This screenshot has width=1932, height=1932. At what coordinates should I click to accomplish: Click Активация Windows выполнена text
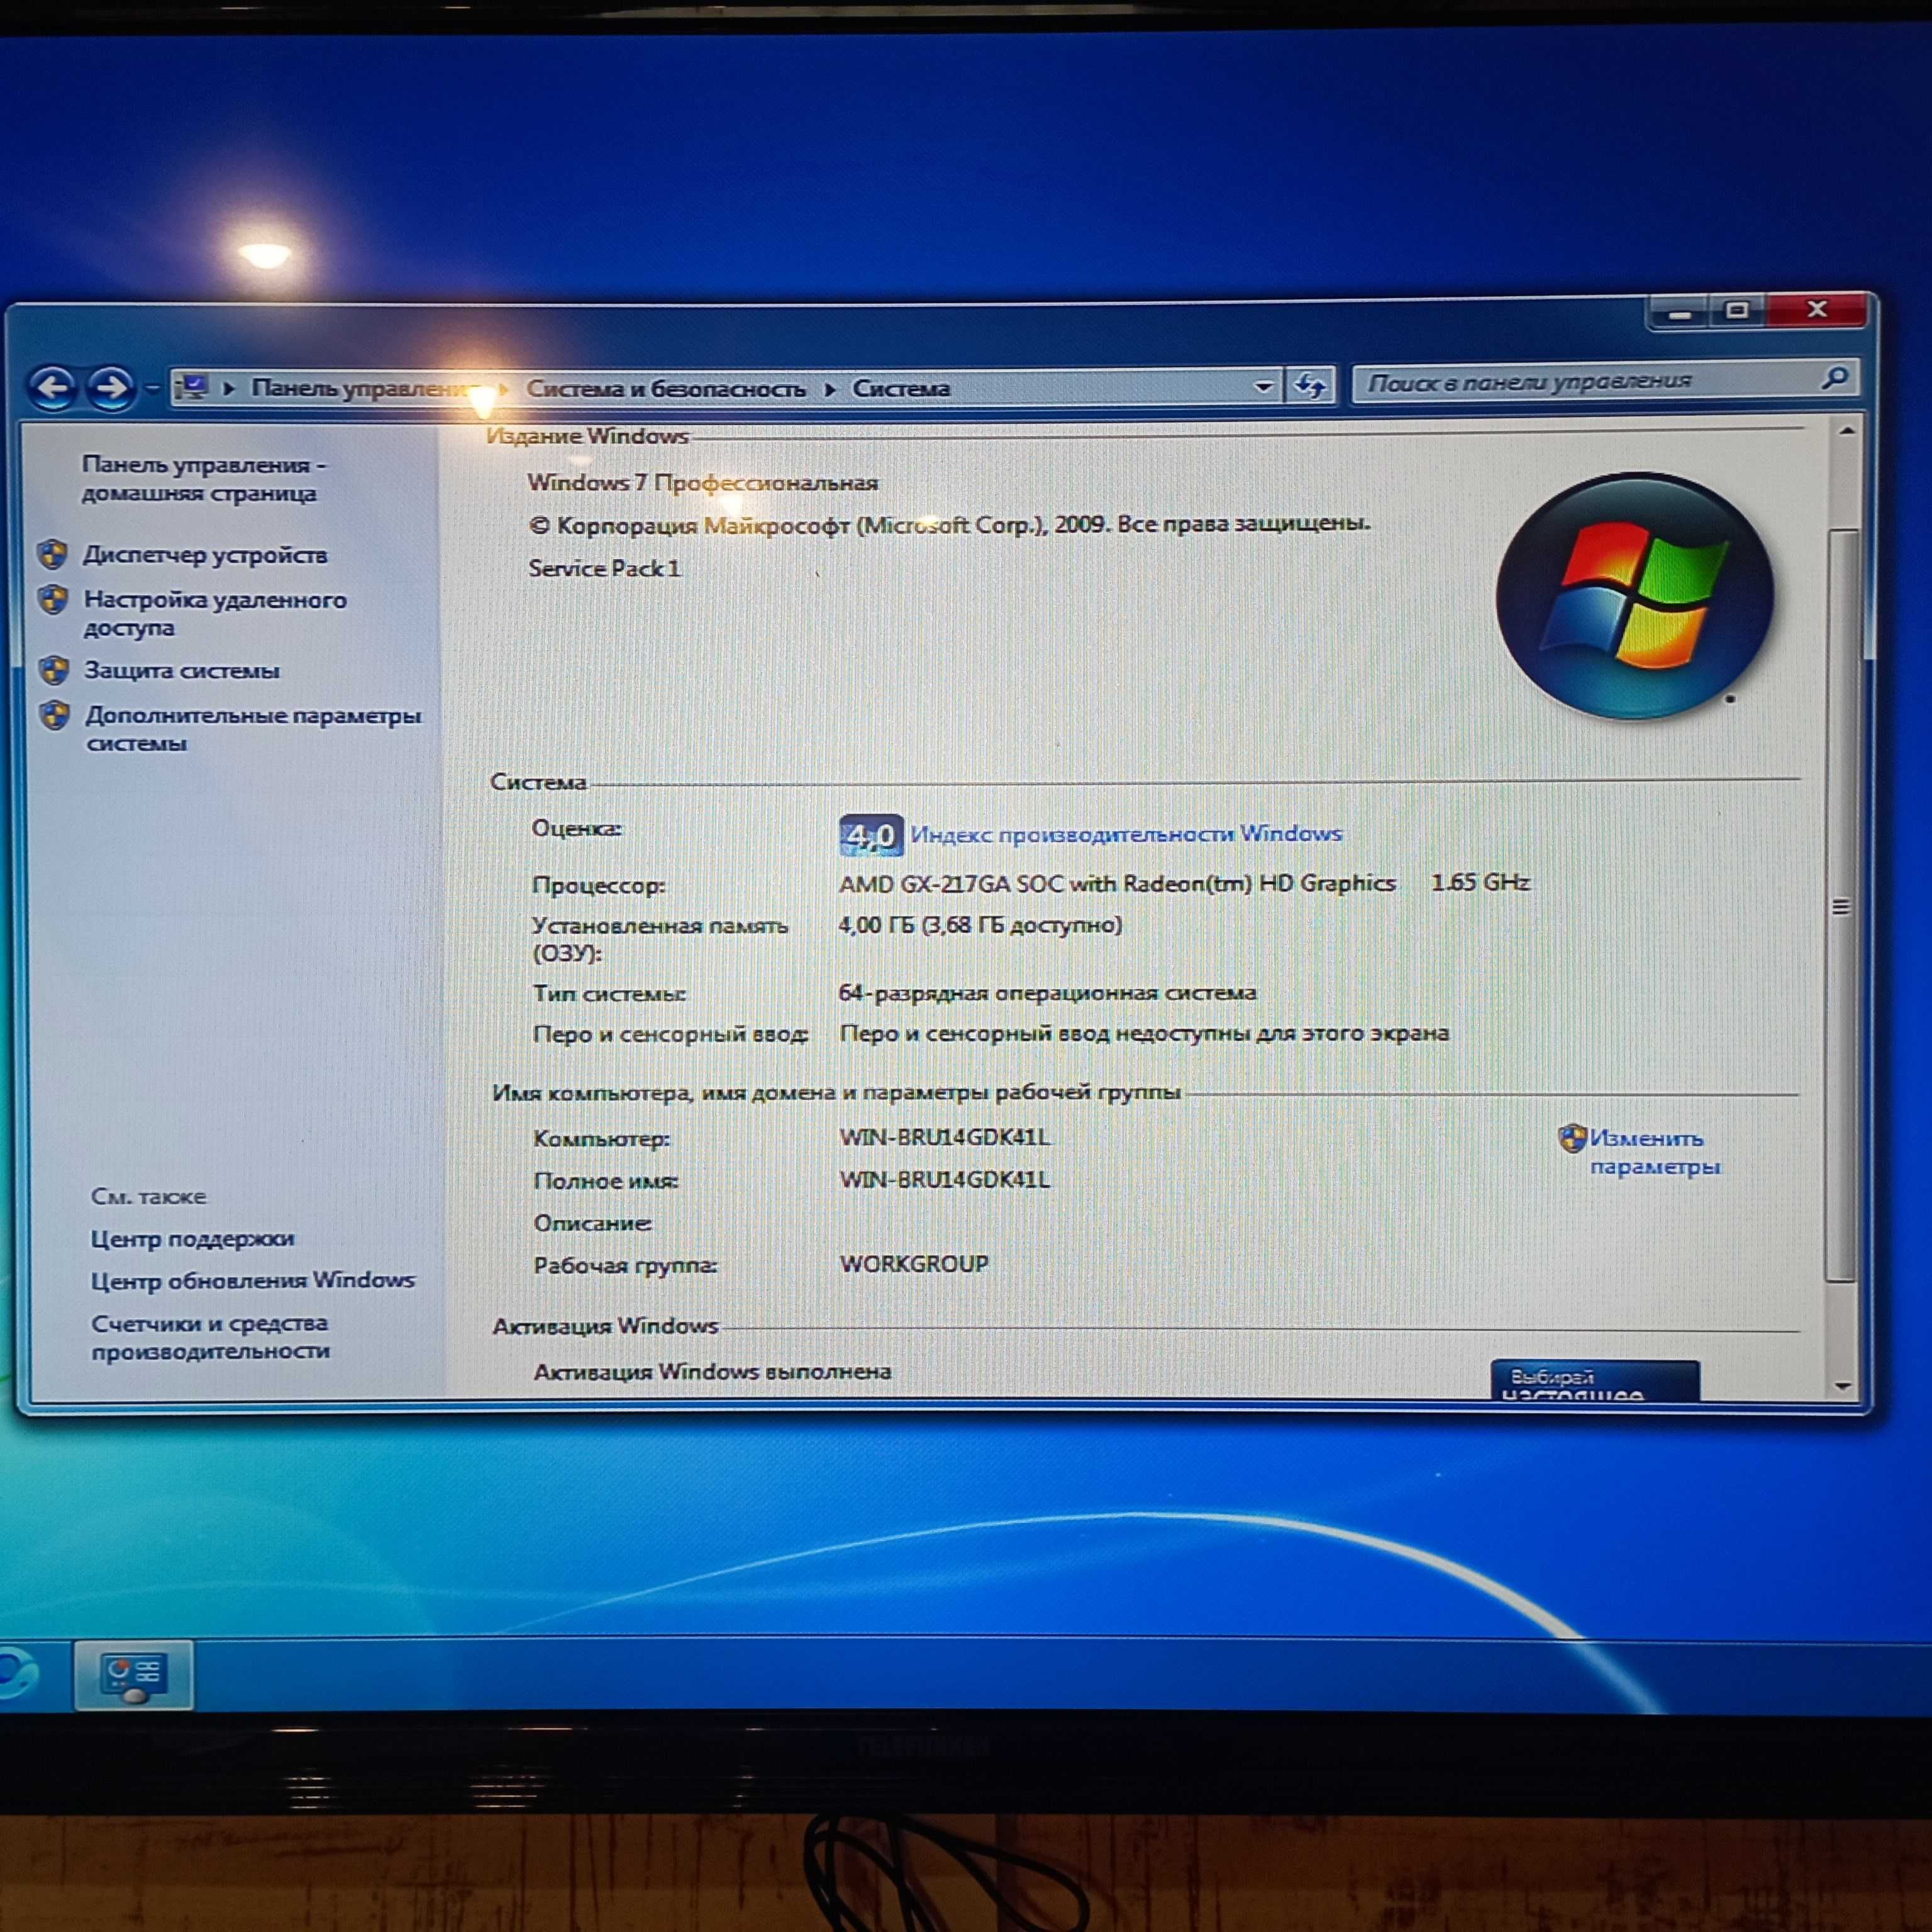tap(712, 1372)
